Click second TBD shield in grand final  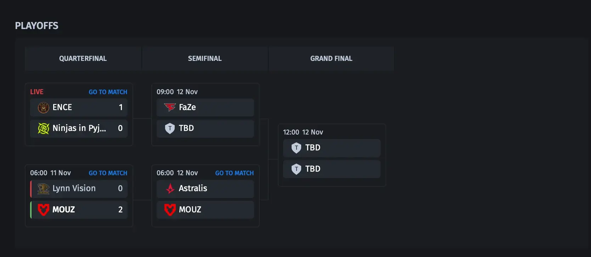(x=296, y=169)
